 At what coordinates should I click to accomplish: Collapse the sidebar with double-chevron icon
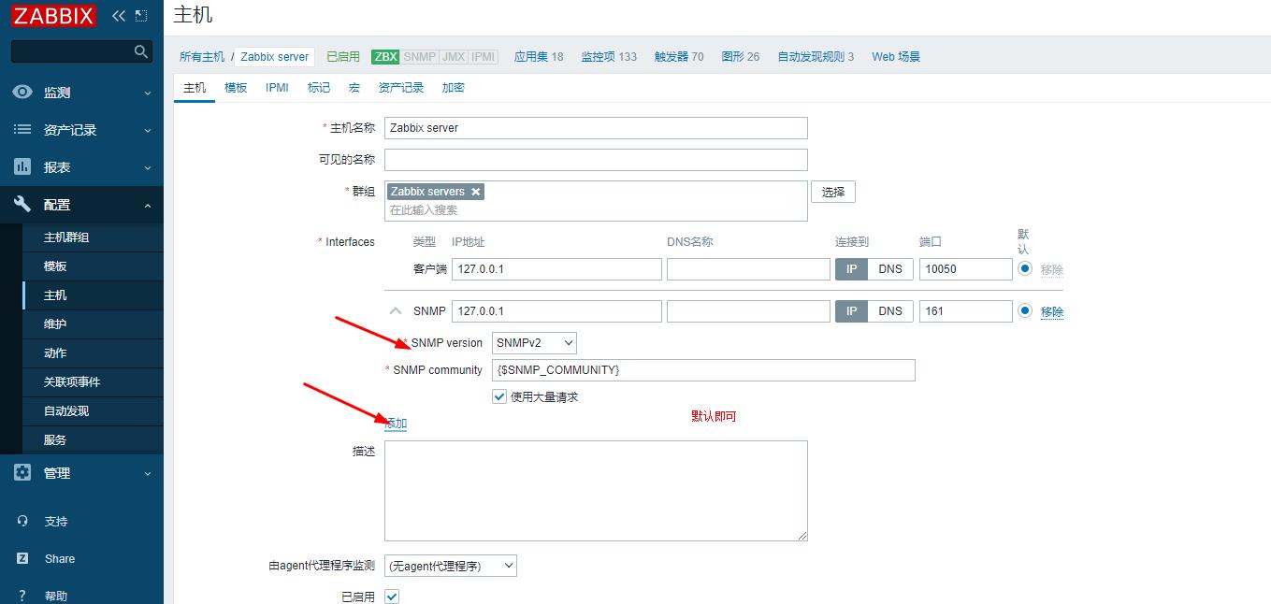[118, 15]
